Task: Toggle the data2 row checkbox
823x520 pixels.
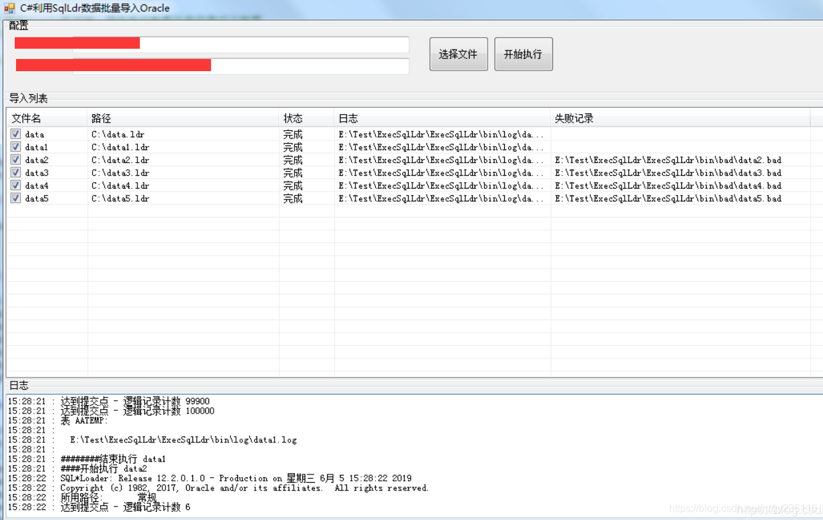Action: pos(15,160)
